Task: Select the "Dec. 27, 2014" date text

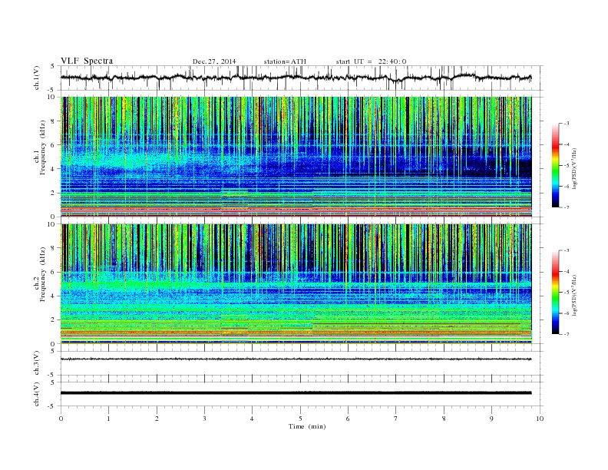Action: (214, 61)
